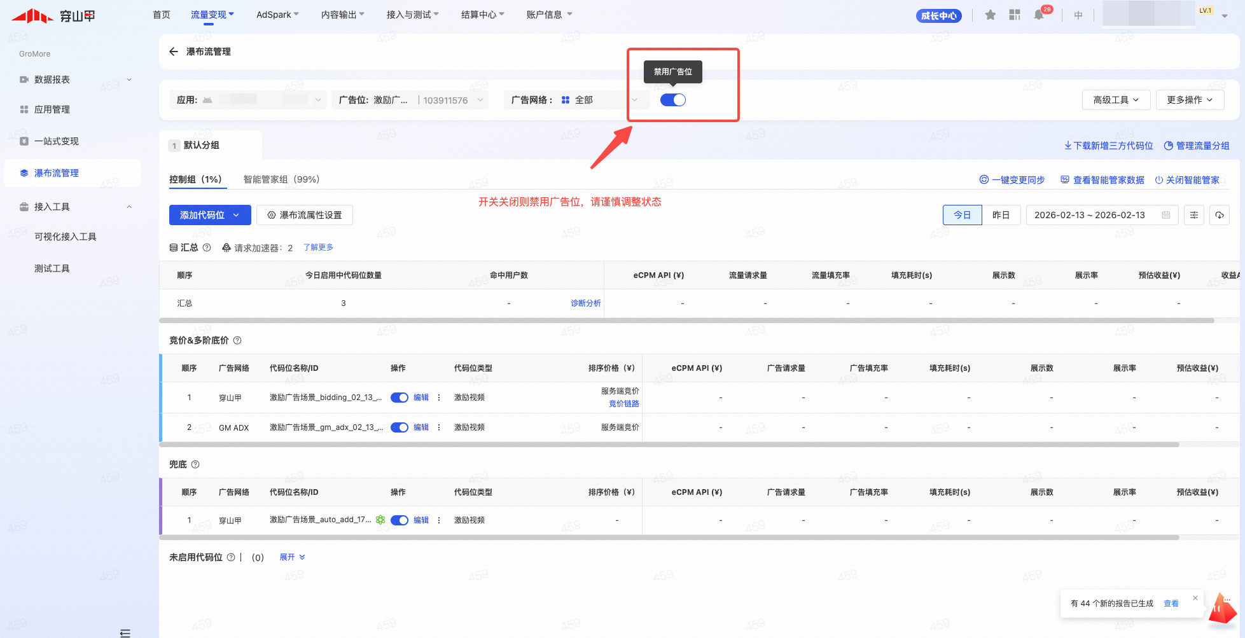Toggle the 禁用广告位 ad slot switch
The height and width of the screenshot is (638, 1245).
(x=672, y=100)
